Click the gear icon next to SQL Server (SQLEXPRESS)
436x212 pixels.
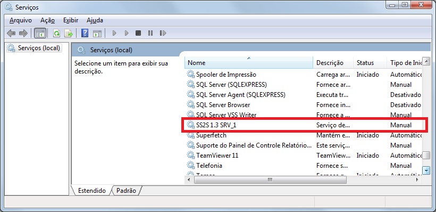[x=190, y=84]
